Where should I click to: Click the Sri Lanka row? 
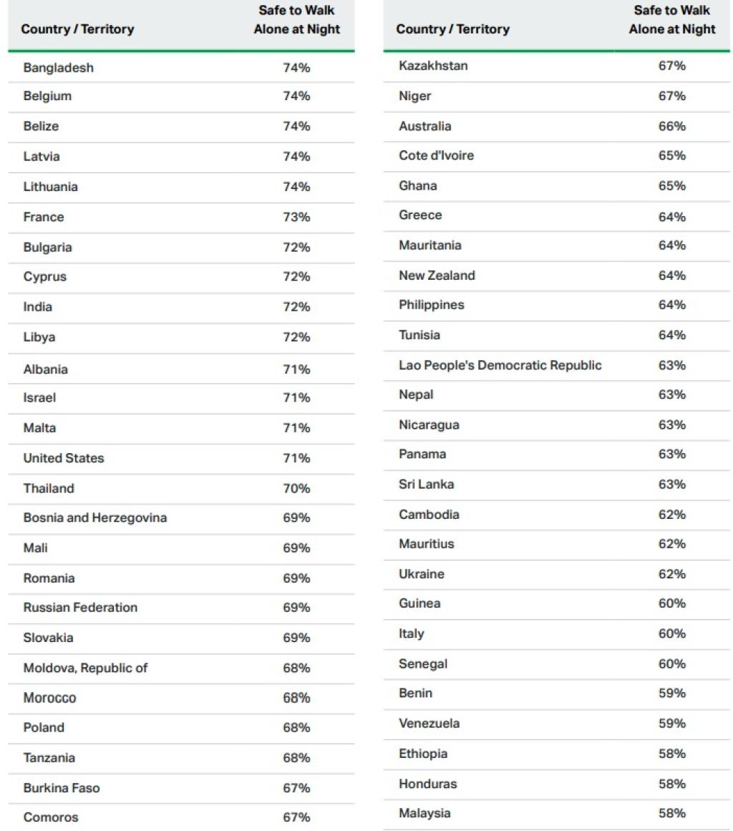(426, 485)
